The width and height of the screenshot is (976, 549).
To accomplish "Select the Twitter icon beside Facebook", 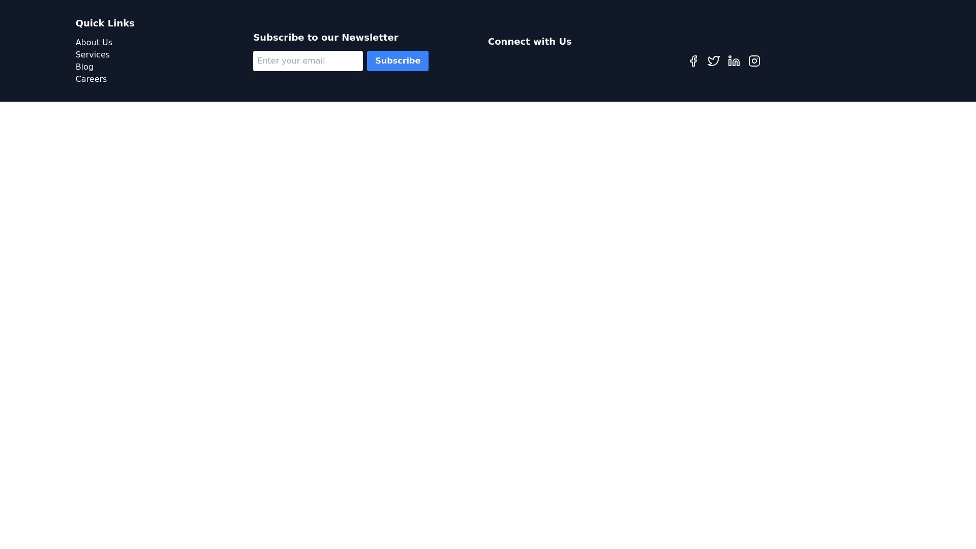I will point(714,61).
